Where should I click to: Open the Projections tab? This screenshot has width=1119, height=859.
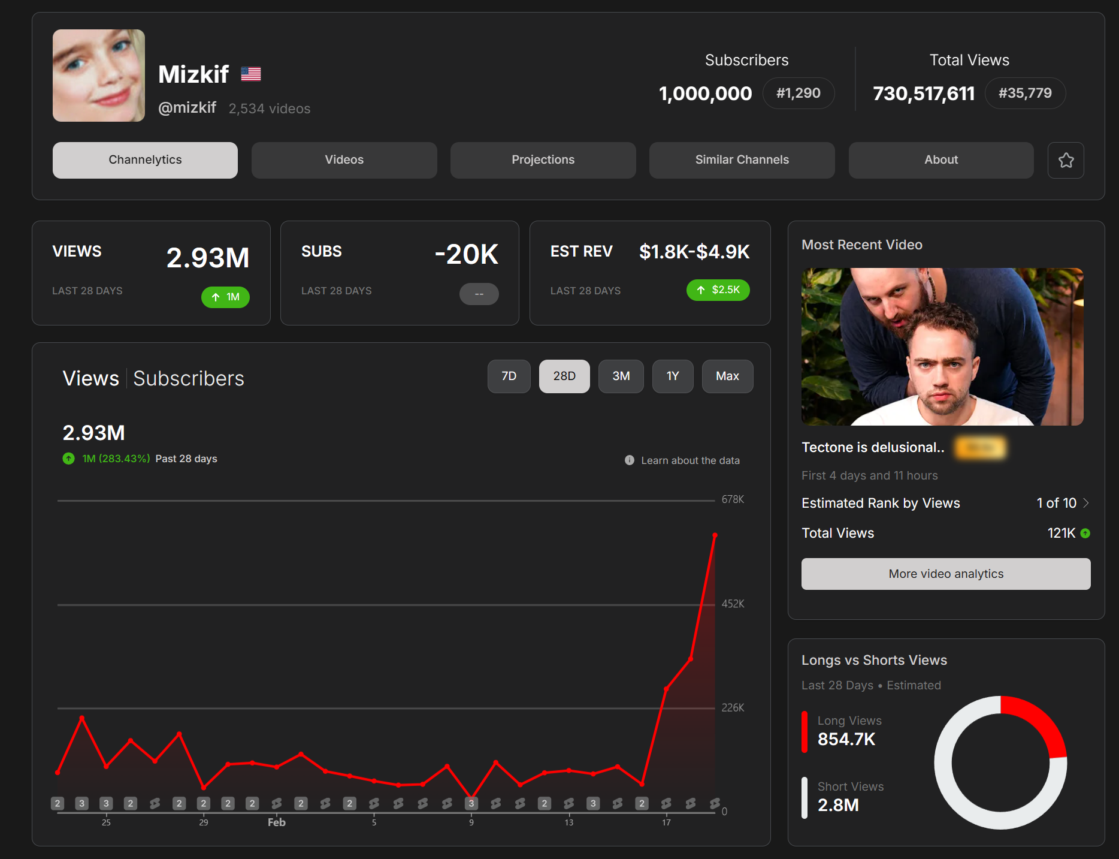pyautogui.click(x=543, y=160)
